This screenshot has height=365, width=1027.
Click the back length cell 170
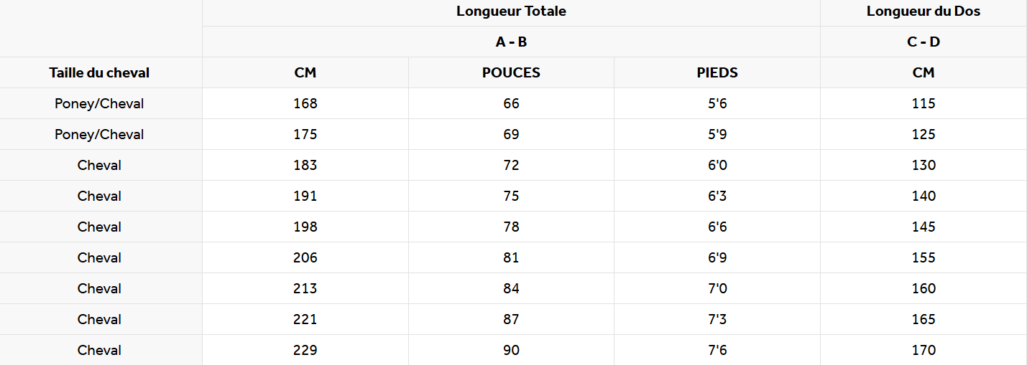pyautogui.click(x=924, y=350)
